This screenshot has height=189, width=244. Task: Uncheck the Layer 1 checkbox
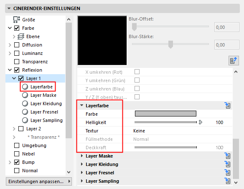pos(21,78)
